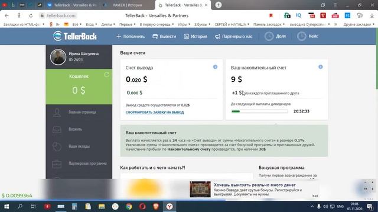
Task: Open the browser menu hamburger icon
Action: tap(335, 5)
